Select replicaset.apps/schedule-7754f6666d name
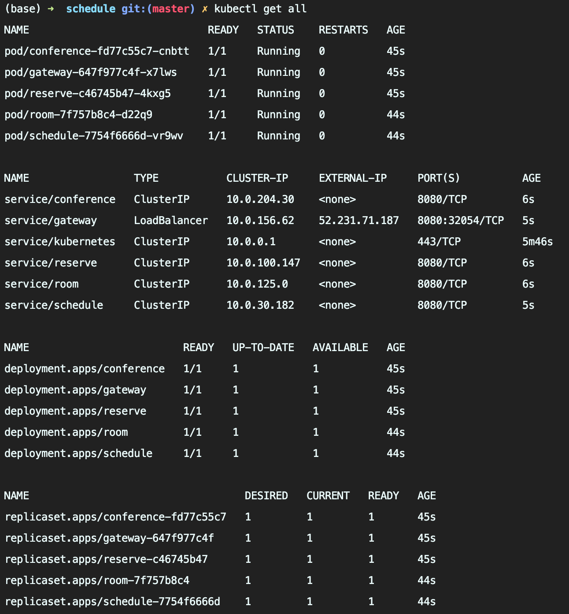Screen dimensions: 569x614 112,602
